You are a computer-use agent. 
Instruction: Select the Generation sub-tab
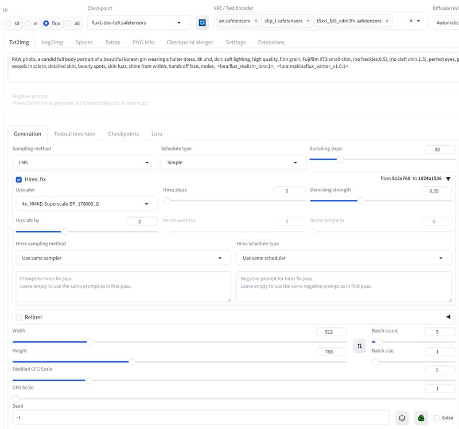(28, 134)
